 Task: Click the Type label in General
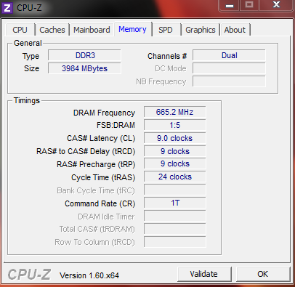[x=31, y=57]
